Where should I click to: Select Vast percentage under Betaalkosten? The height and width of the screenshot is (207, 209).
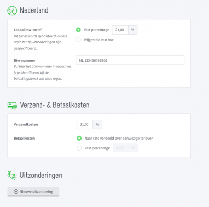click(79, 148)
